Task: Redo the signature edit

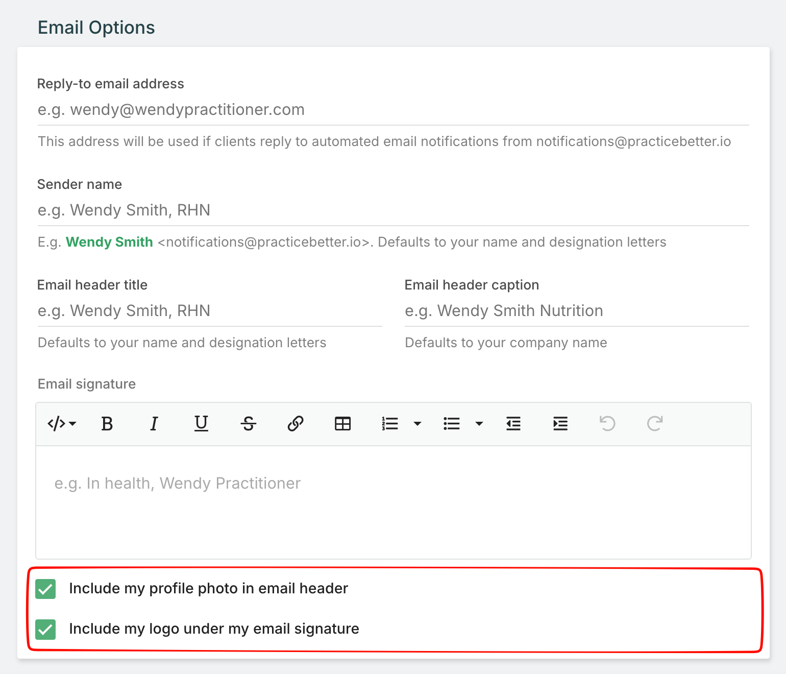Action: pyautogui.click(x=655, y=424)
